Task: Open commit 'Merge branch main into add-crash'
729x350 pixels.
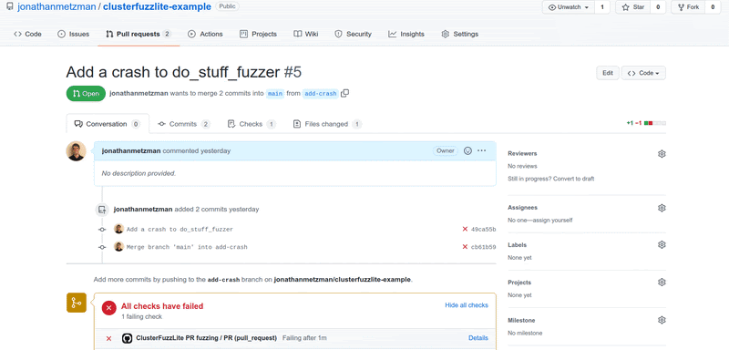Action: (x=187, y=247)
